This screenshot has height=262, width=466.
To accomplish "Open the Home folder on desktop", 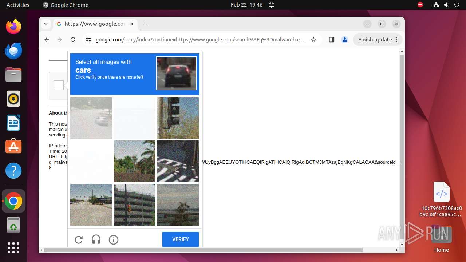I will pos(442,239).
